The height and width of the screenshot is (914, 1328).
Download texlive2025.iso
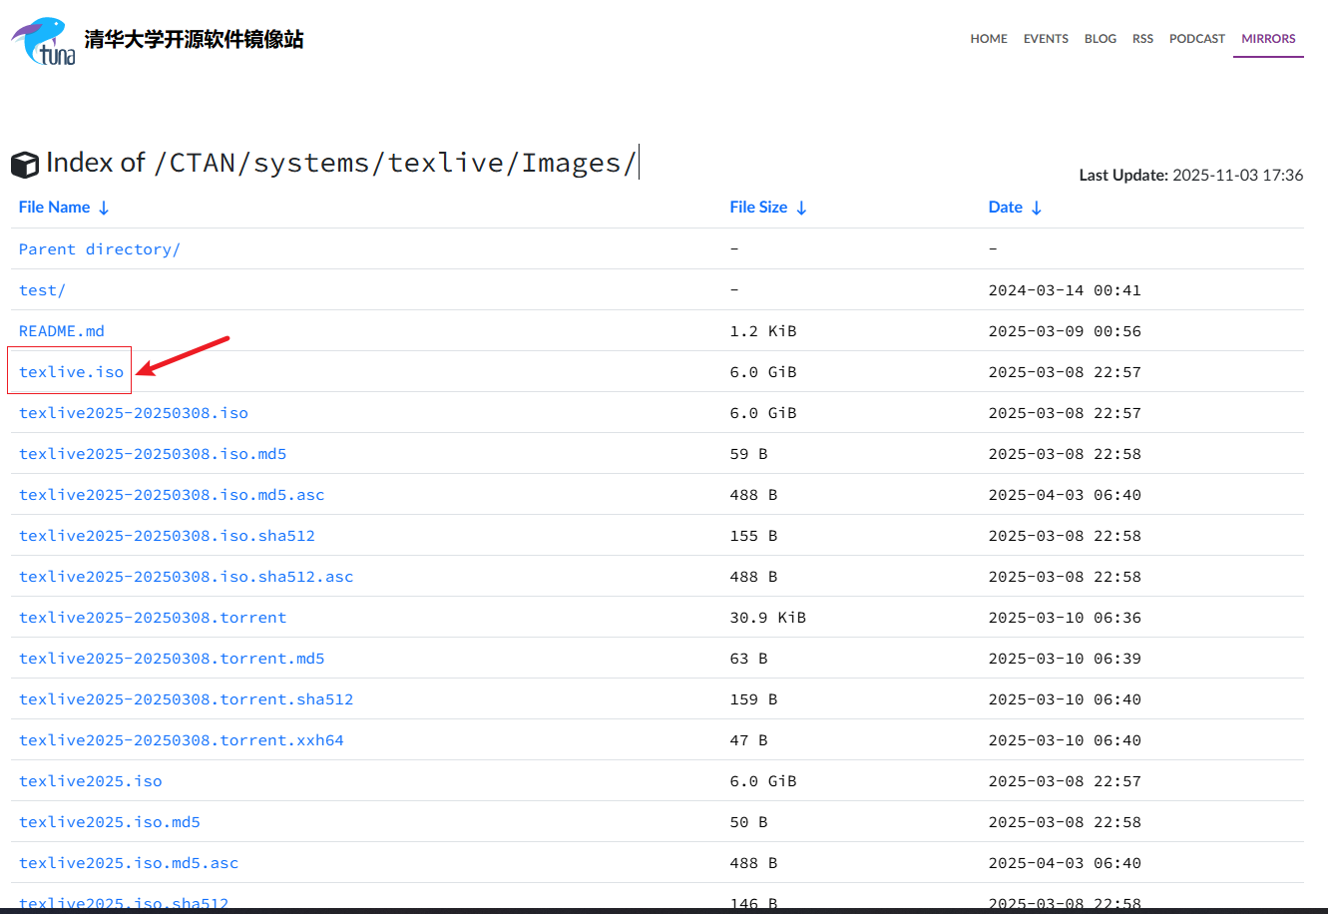point(91,781)
